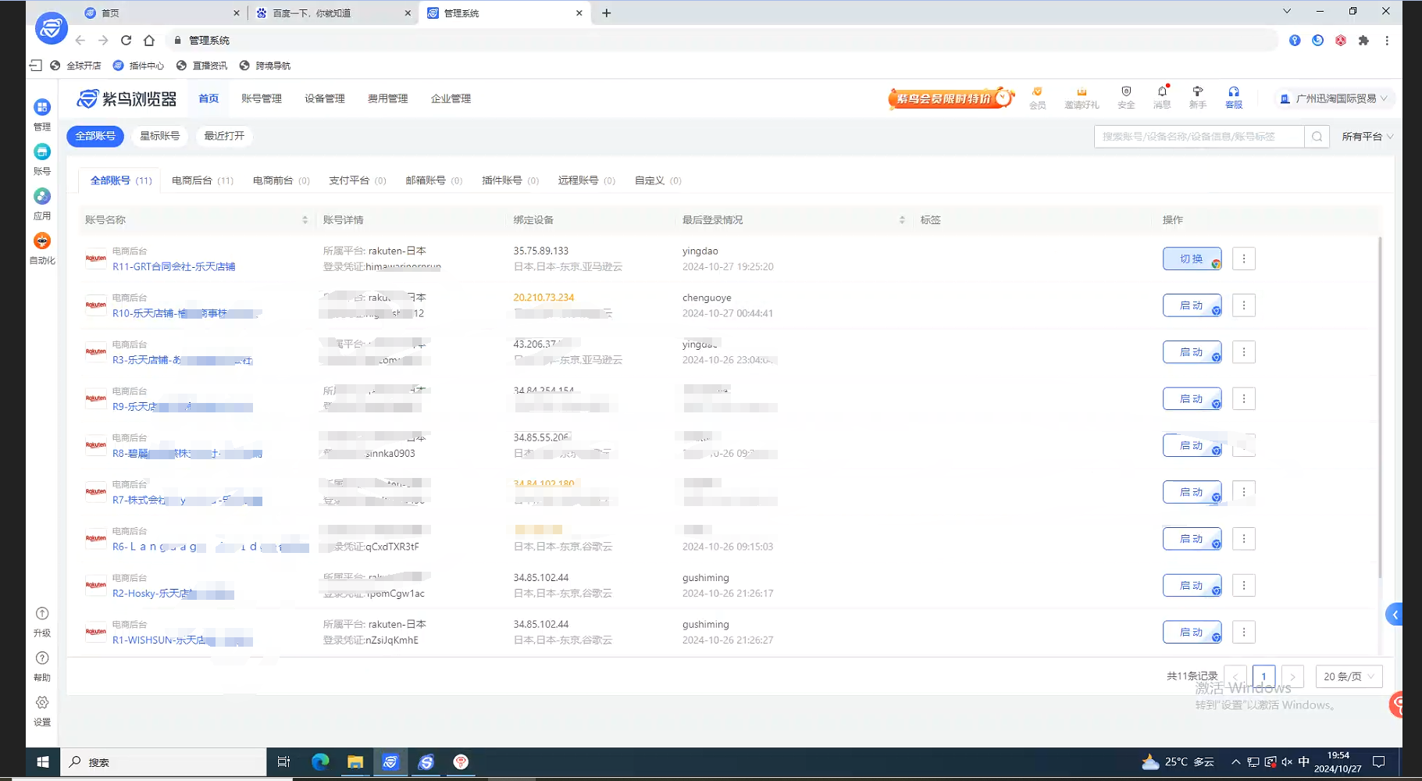This screenshot has width=1422, height=781.
Task: Open 设置 gear icon in sidebar
Action: click(42, 703)
